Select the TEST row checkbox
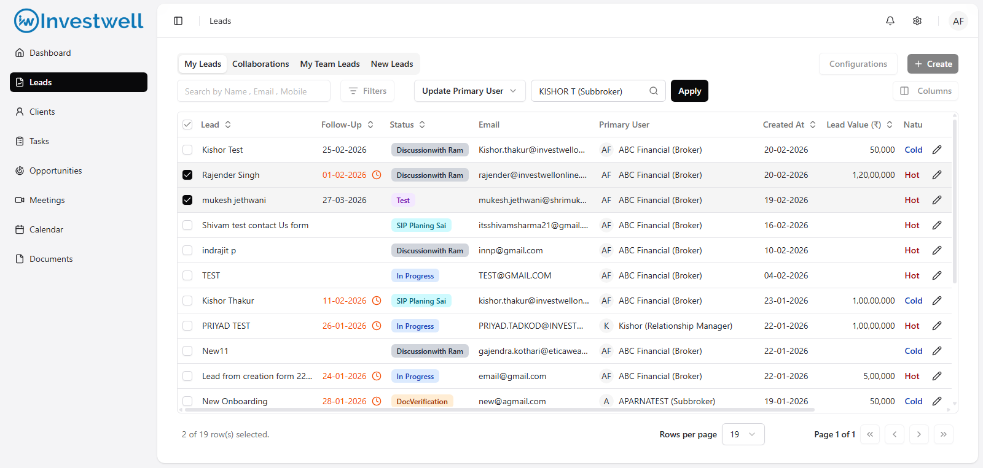This screenshot has height=468, width=983. tap(187, 275)
